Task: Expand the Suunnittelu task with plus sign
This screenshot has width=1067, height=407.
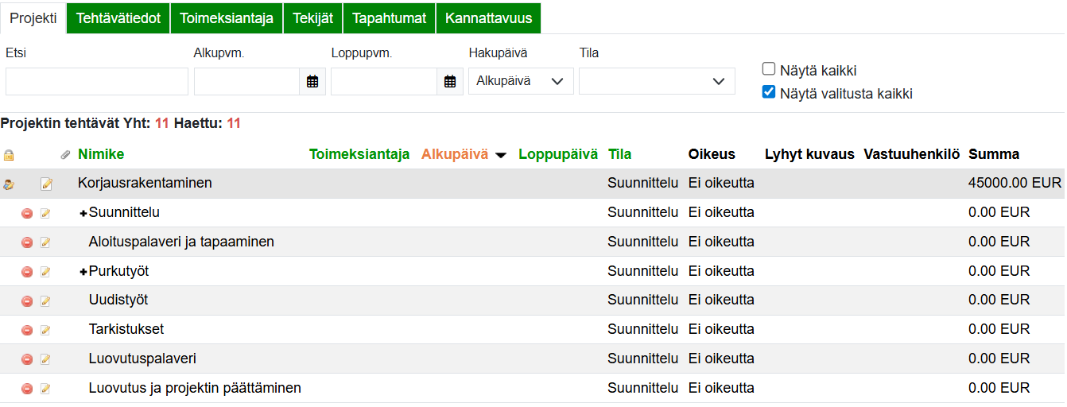Action: point(83,213)
